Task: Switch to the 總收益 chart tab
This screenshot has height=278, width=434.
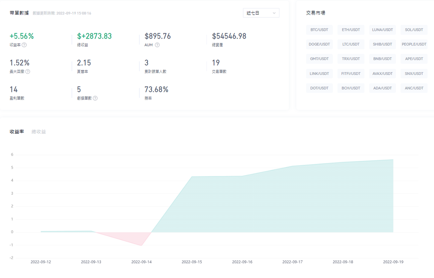Action: click(x=39, y=132)
